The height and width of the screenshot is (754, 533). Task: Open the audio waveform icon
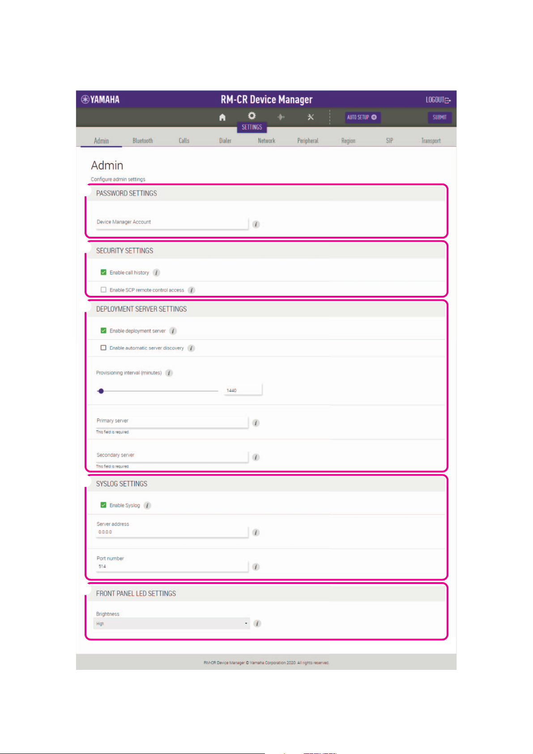click(281, 117)
